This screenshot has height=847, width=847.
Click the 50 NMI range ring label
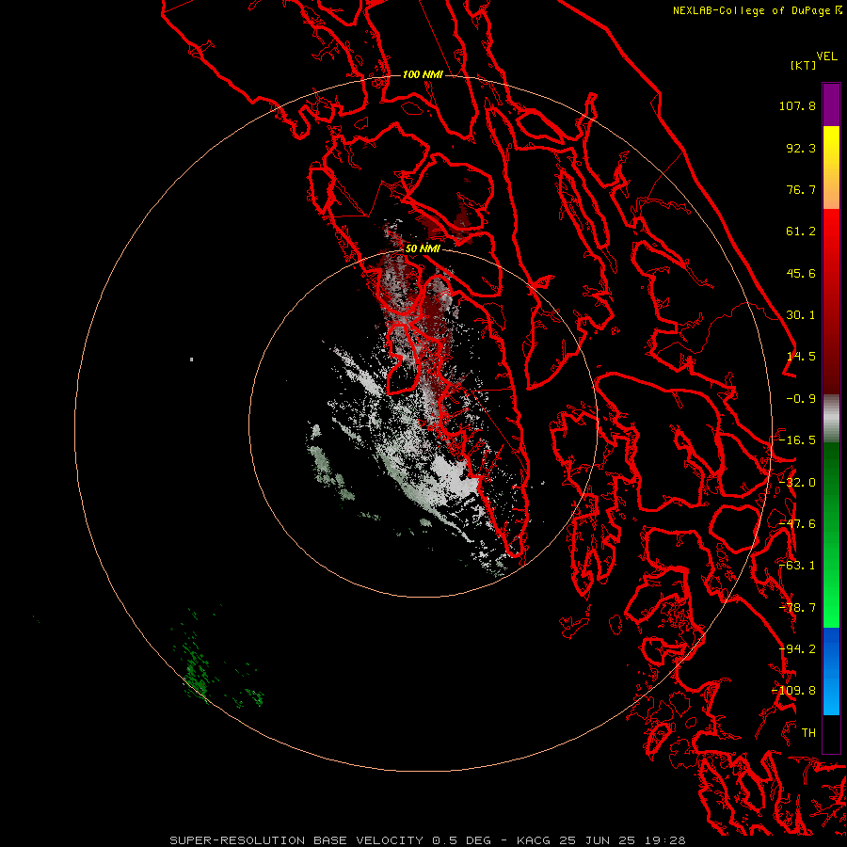[x=423, y=248]
